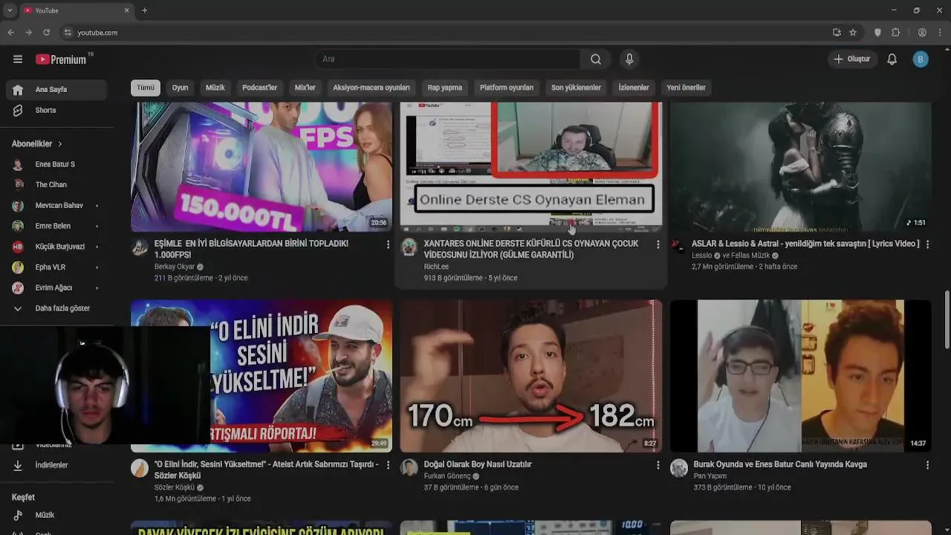Open the O Elini İndir röportaj thumbnail

click(x=301, y=376)
